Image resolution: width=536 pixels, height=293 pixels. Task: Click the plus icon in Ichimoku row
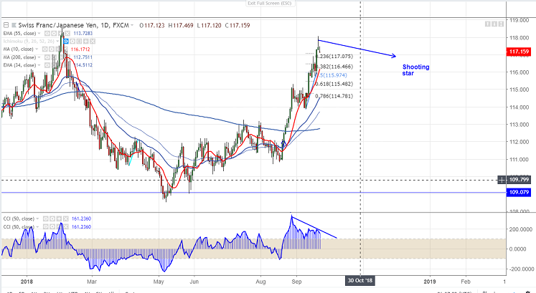tap(86, 42)
